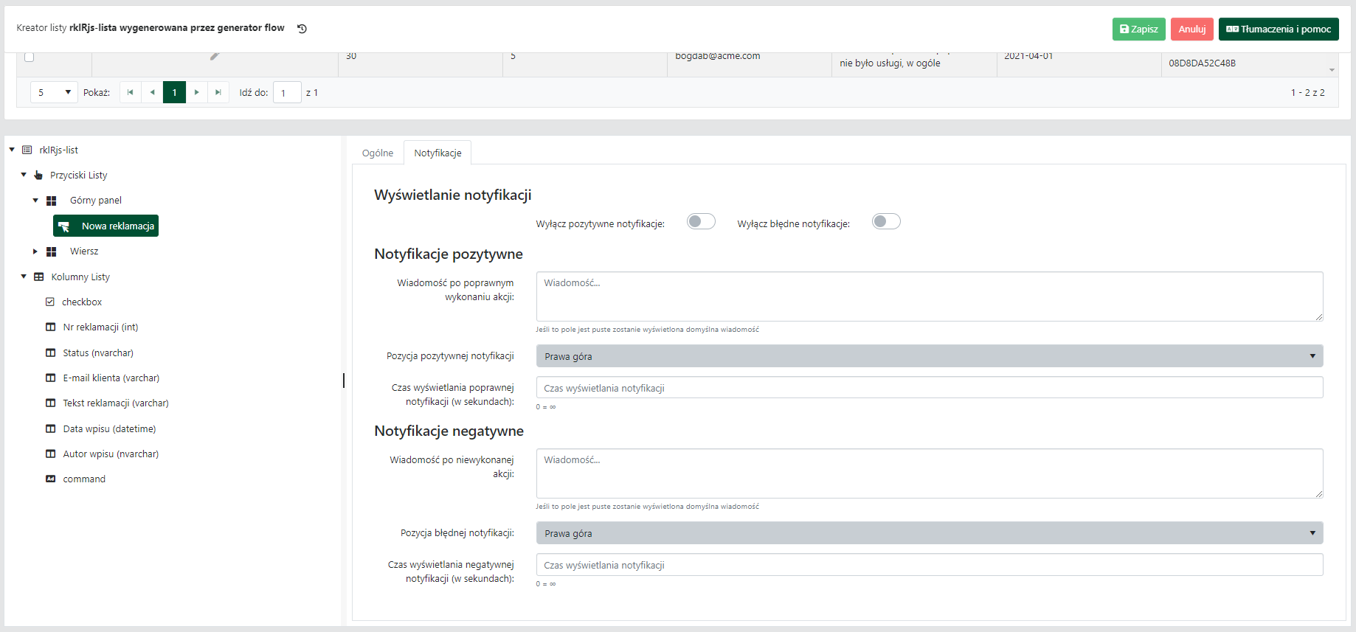Select the table row checkbox
1356x632 pixels.
coord(30,57)
